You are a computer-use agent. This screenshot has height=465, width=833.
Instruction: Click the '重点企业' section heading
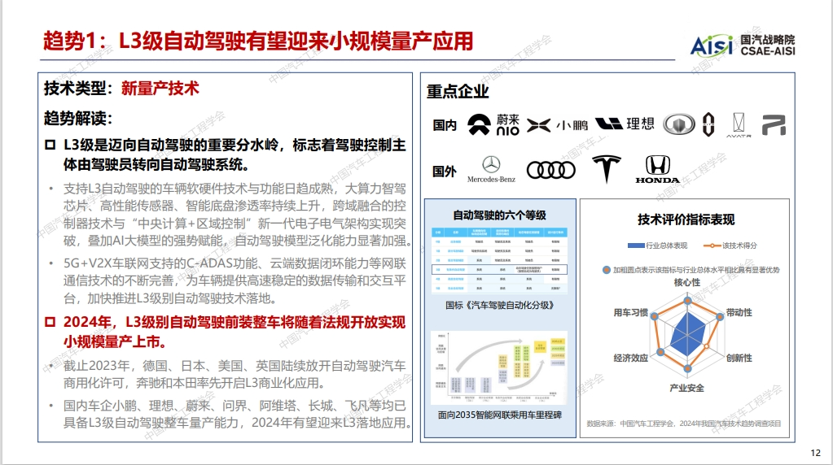(x=458, y=92)
